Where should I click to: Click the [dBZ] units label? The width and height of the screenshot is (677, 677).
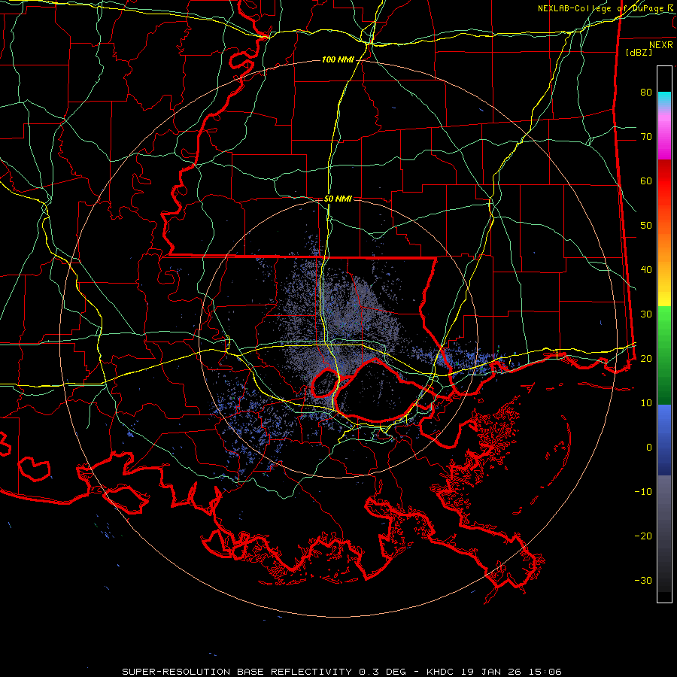[x=639, y=52]
